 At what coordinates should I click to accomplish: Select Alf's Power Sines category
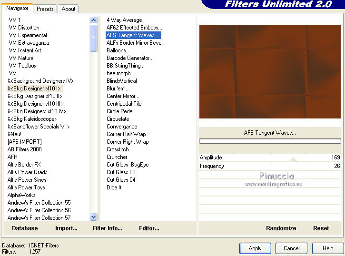pyautogui.click(x=27, y=180)
